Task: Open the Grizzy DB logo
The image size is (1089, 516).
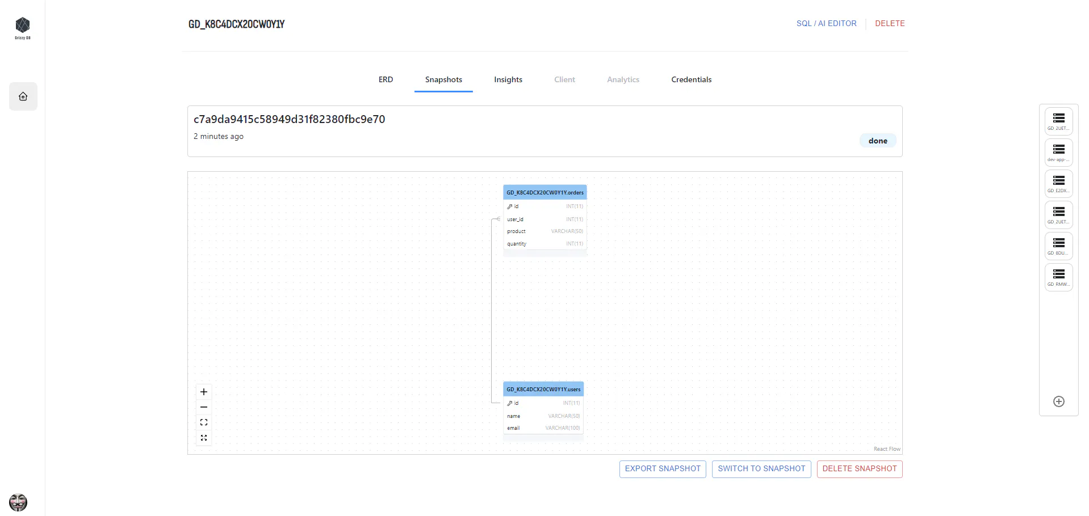Action: click(23, 28)
